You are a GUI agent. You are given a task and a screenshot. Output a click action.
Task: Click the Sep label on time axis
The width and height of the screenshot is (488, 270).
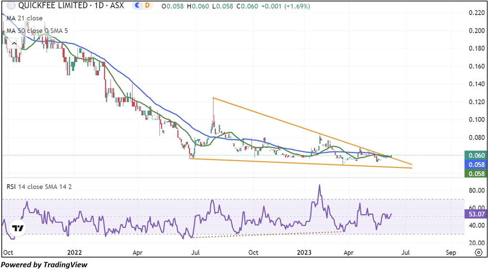coord(451,252)
